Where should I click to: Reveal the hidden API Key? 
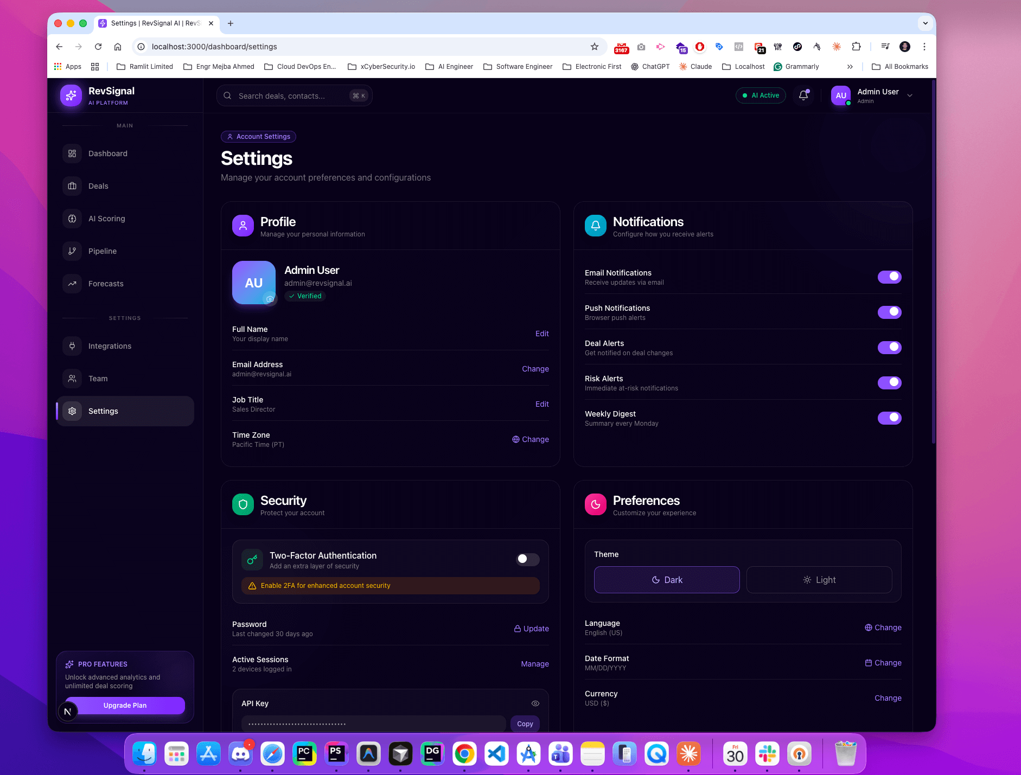[535, 703]
